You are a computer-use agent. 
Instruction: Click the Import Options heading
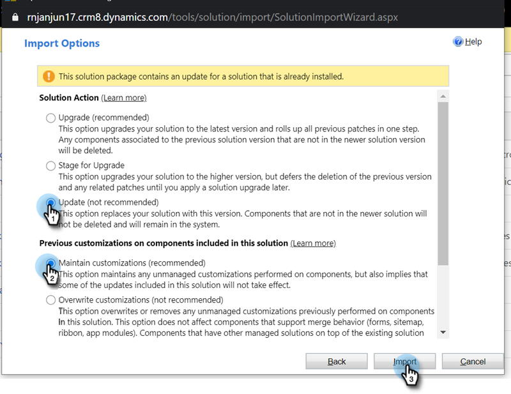[x=62, y=43]
